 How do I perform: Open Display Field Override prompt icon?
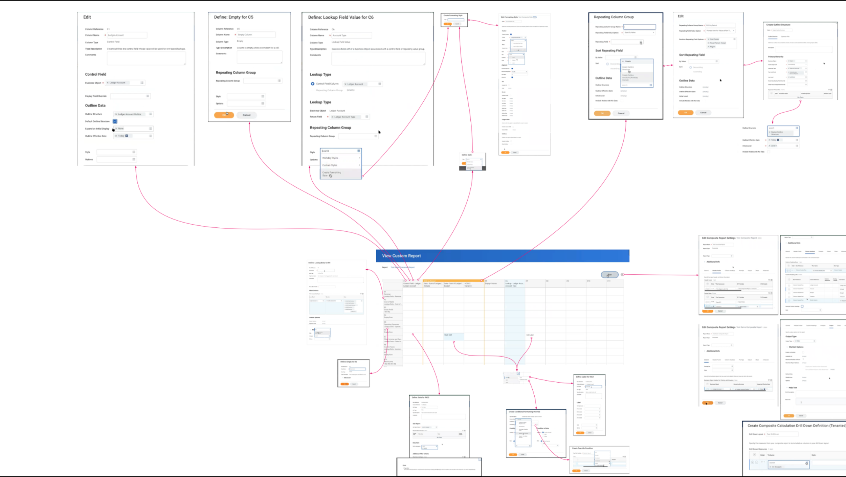point(148,96)
